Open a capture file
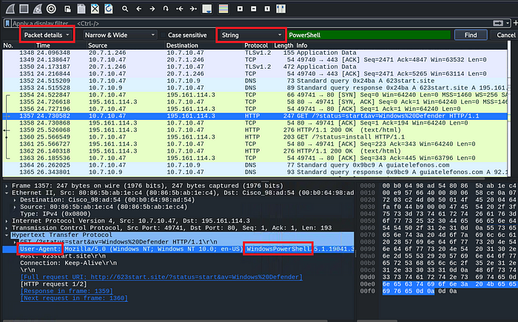 coord(68,9)
